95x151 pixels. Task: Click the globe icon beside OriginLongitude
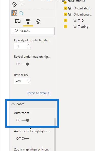pos(70,14)
